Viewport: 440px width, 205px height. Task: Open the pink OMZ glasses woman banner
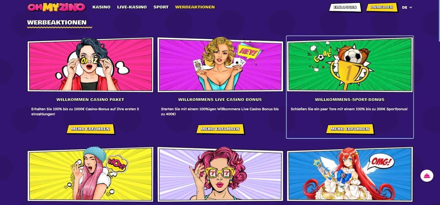[90, 64]
